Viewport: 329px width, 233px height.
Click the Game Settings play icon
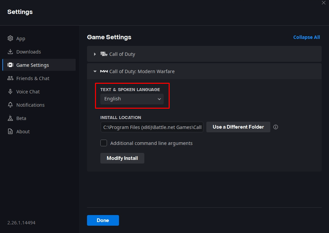10,65
